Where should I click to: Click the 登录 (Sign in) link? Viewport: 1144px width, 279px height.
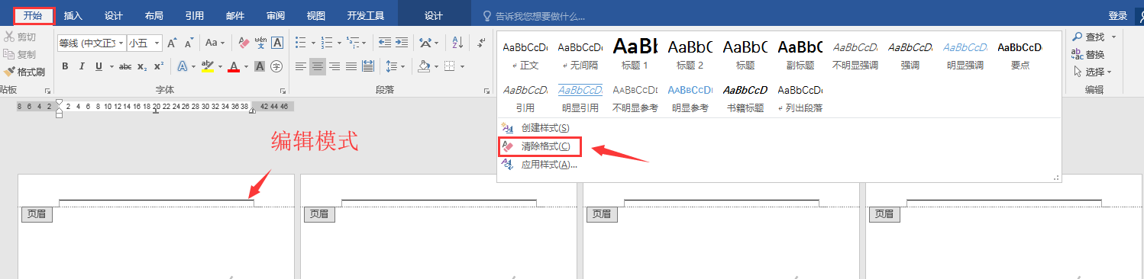pyautogui.click(x=1117, y=16)
